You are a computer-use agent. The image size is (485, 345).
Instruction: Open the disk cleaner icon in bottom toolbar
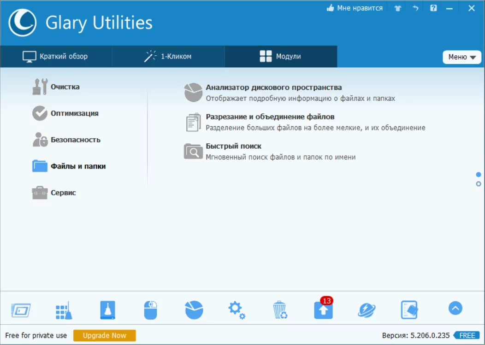point(107,310)
